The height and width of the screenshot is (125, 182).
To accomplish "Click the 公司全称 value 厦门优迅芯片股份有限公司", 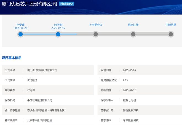I will coord(42,70).
